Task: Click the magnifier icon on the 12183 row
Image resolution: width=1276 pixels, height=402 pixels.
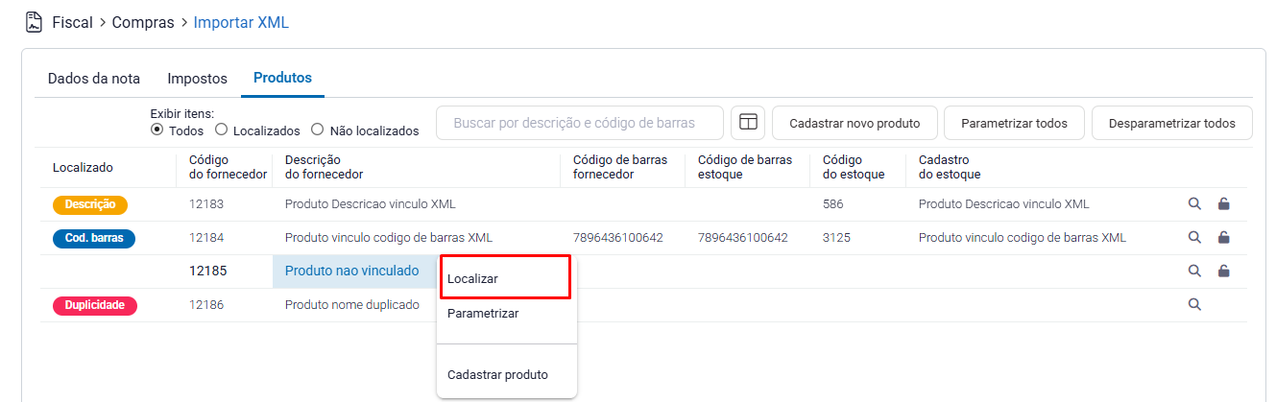Action: tap(1194, 203)
